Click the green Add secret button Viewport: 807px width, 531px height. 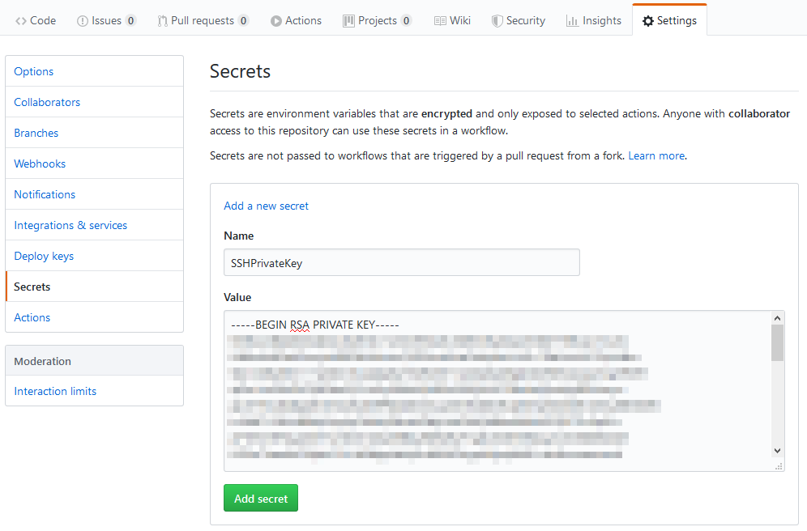[261, 498]
